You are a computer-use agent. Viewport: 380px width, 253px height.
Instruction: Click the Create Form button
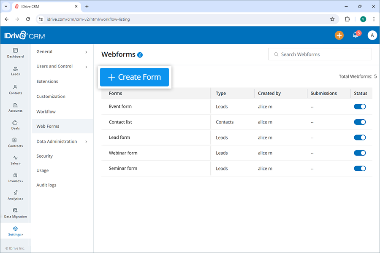[134, 77]
